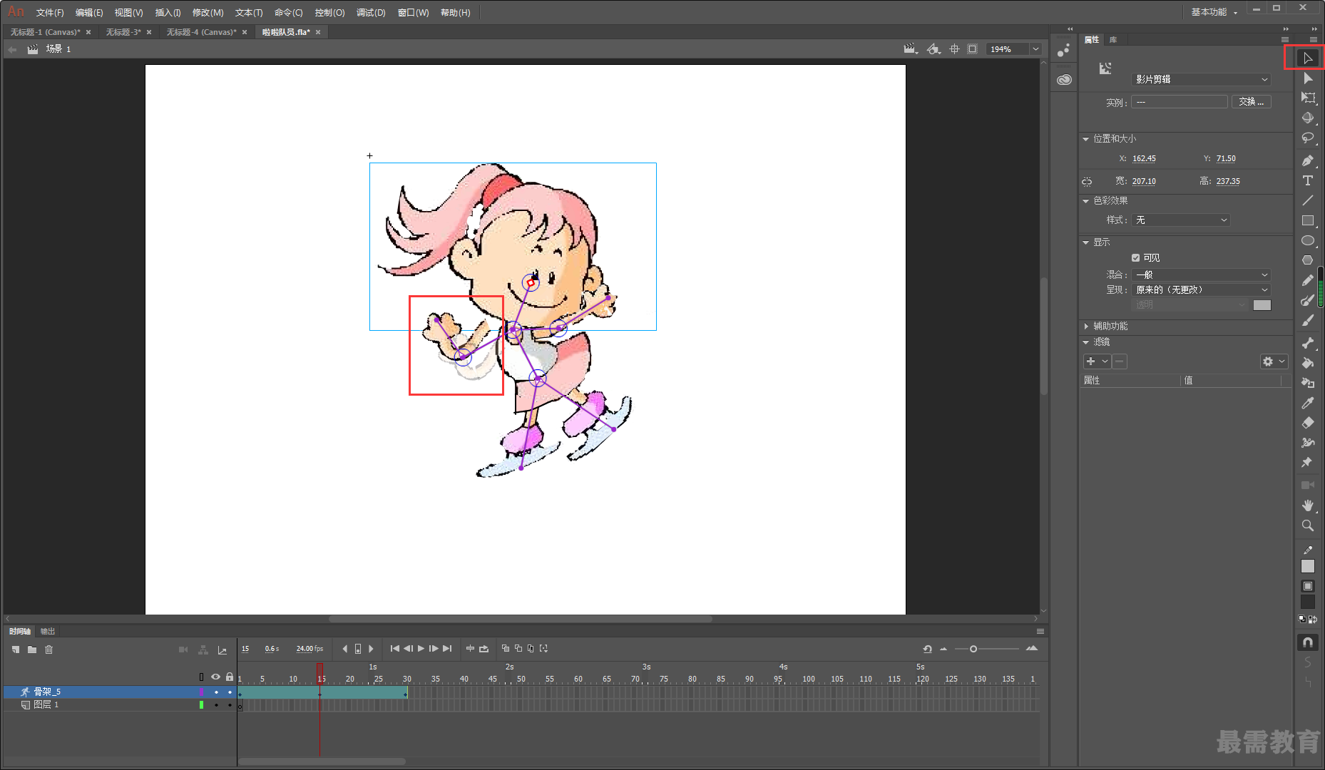Image resolution: width=1325 pixels, height=770 pixels.
Task: Open the blend mode (混合) dropdown
Action: 1201,274
